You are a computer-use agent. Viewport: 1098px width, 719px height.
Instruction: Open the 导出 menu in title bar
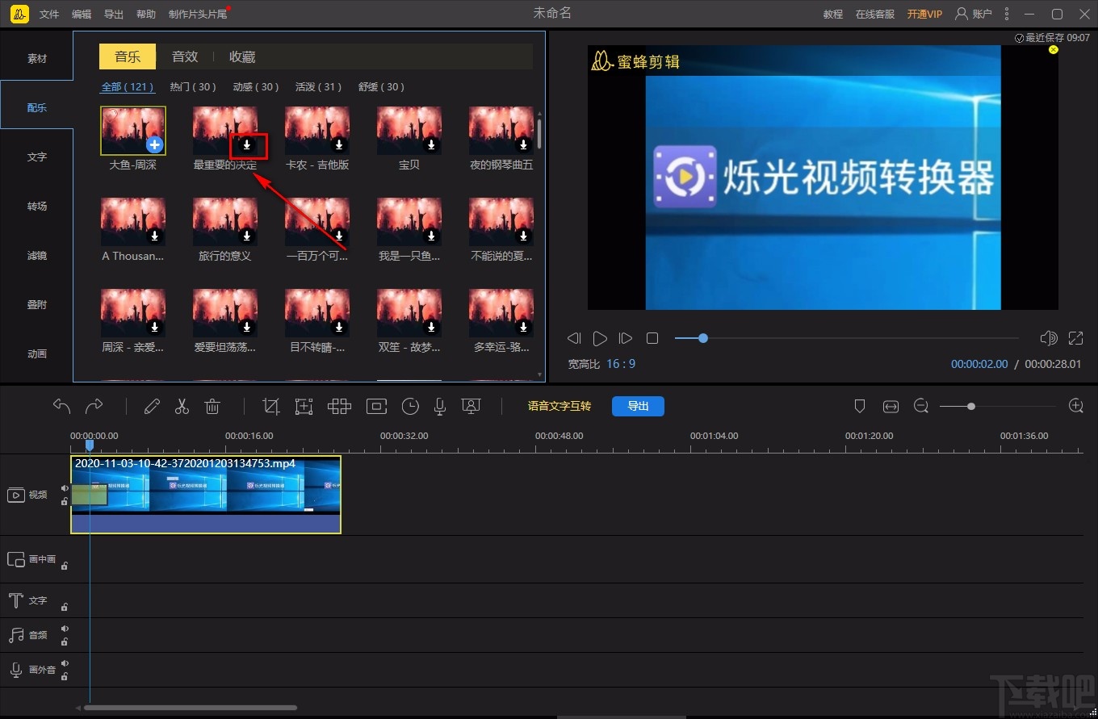coord(114,15)
